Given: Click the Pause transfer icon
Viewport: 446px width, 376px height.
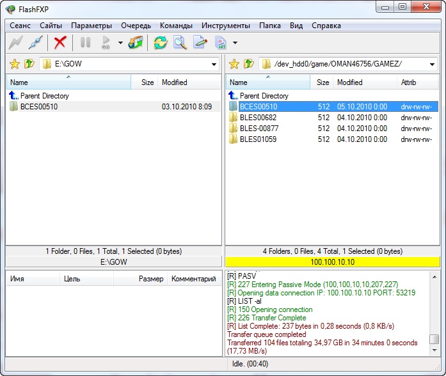Looking at the screenshot, I should coord(85,43).
